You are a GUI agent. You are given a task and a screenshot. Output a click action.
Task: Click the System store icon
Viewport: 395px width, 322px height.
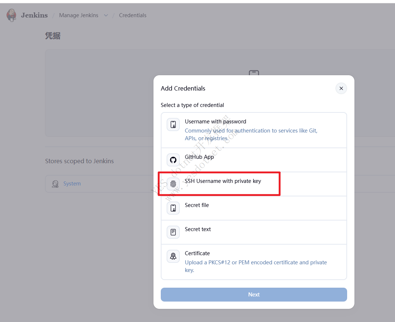[55, 184]
